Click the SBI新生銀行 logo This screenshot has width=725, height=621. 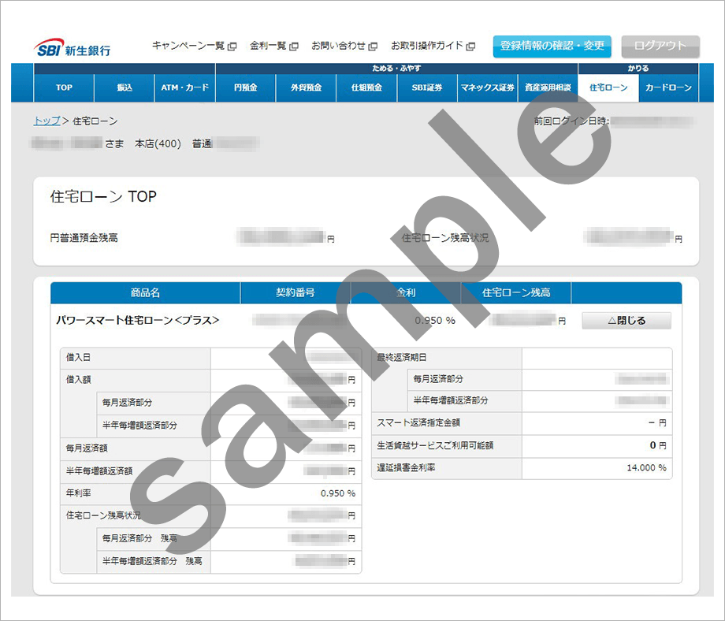[72, 47]
